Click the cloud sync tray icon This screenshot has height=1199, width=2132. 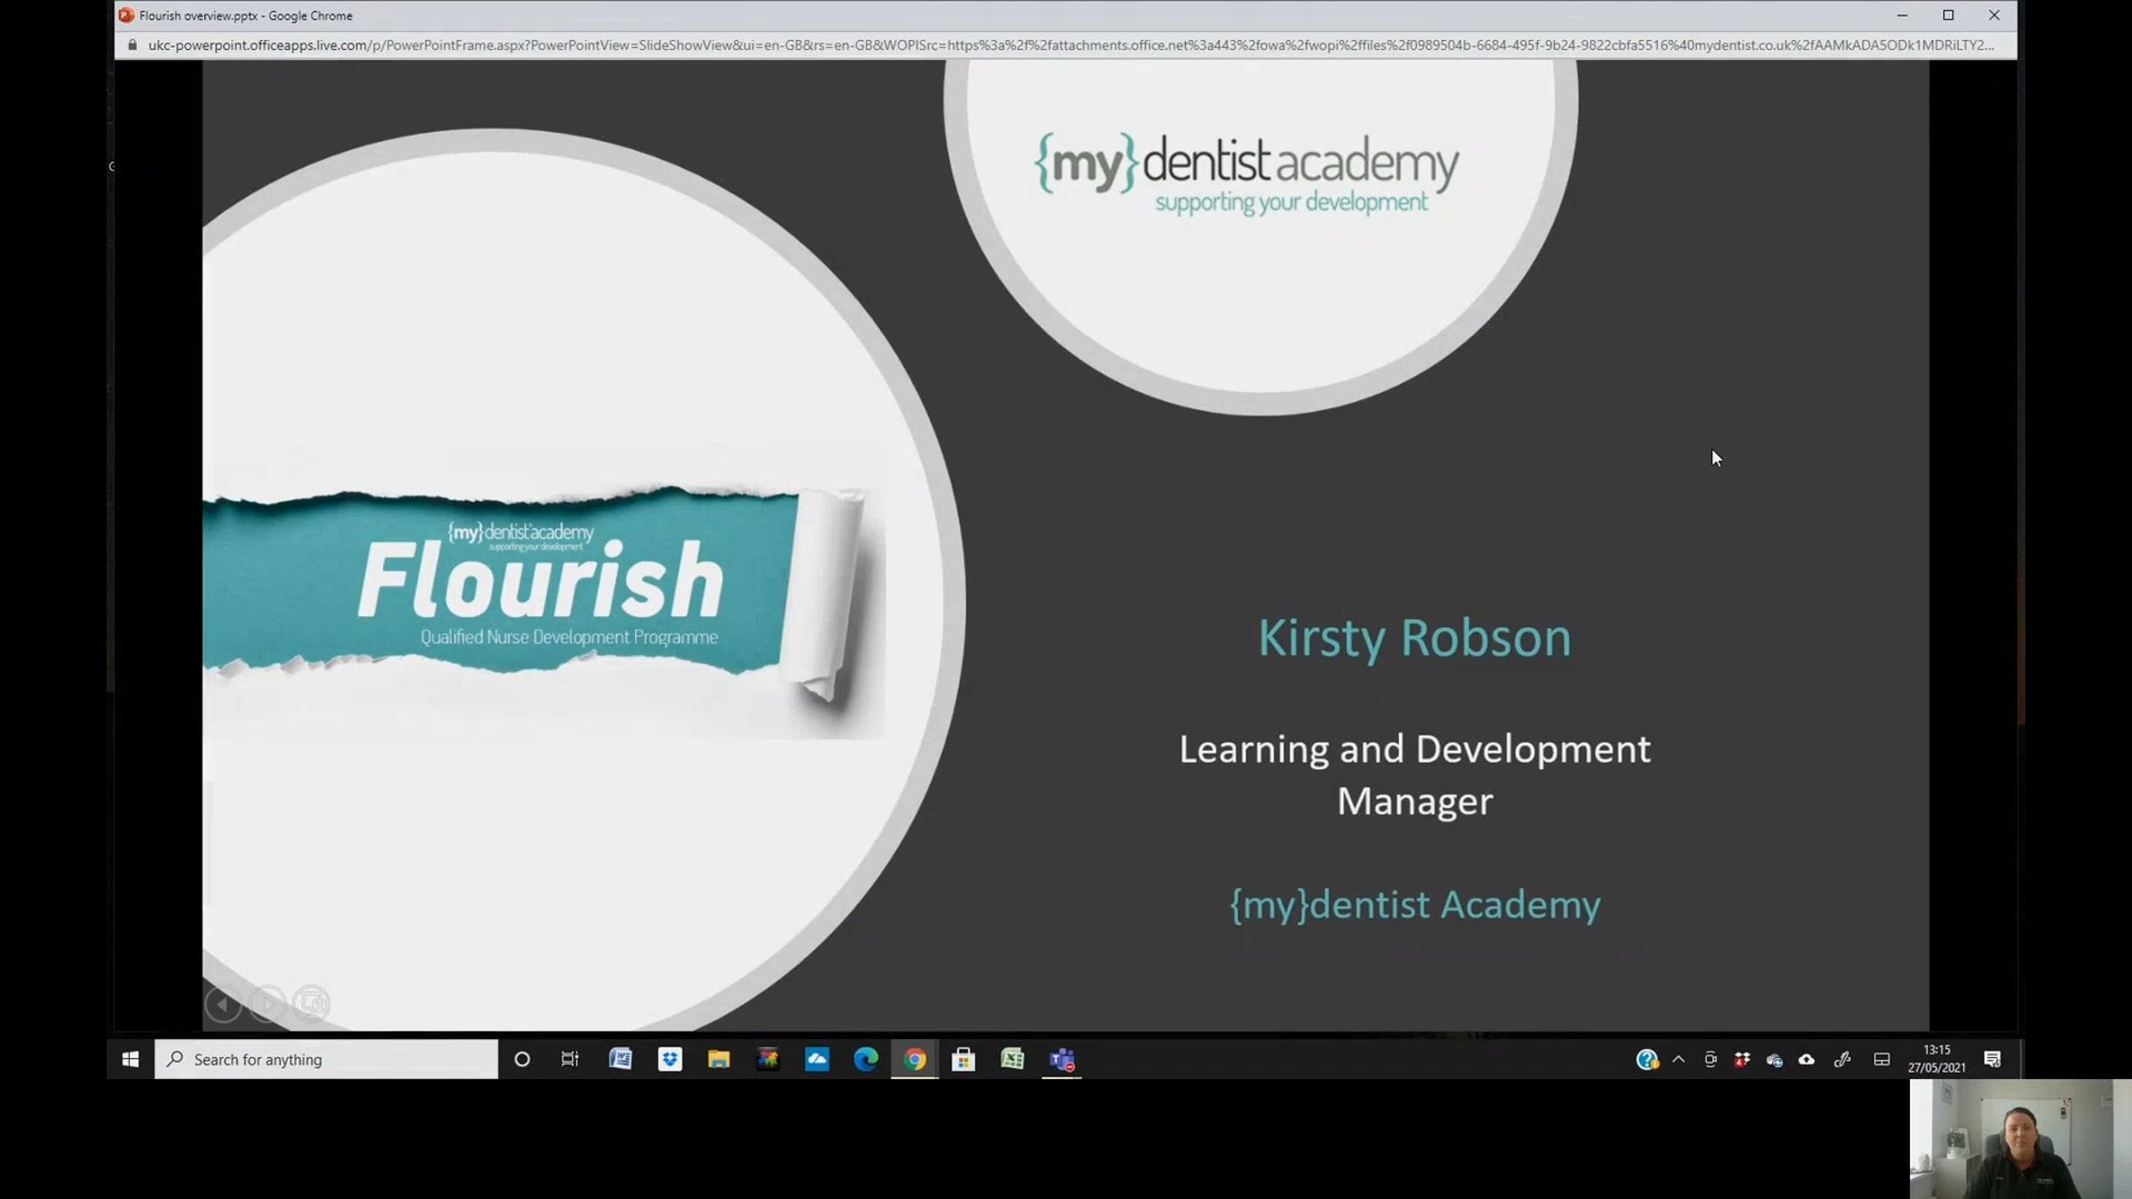(1774, 1059)
